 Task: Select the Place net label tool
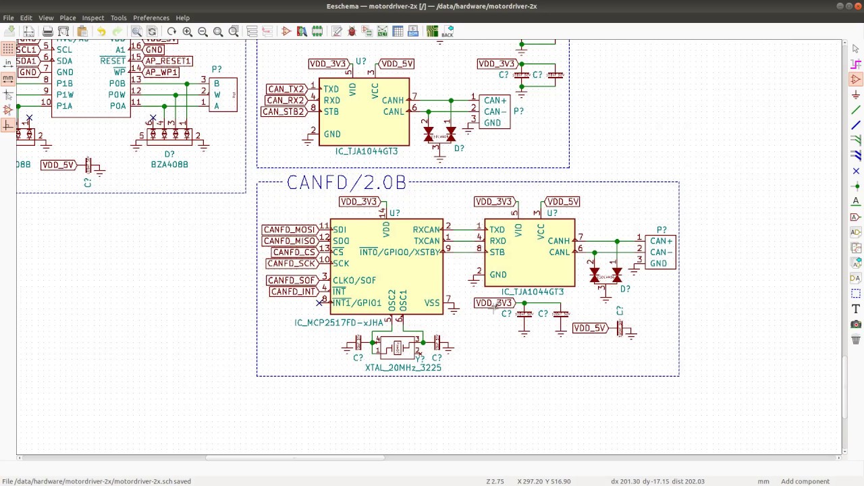click(x=856, y=201)
